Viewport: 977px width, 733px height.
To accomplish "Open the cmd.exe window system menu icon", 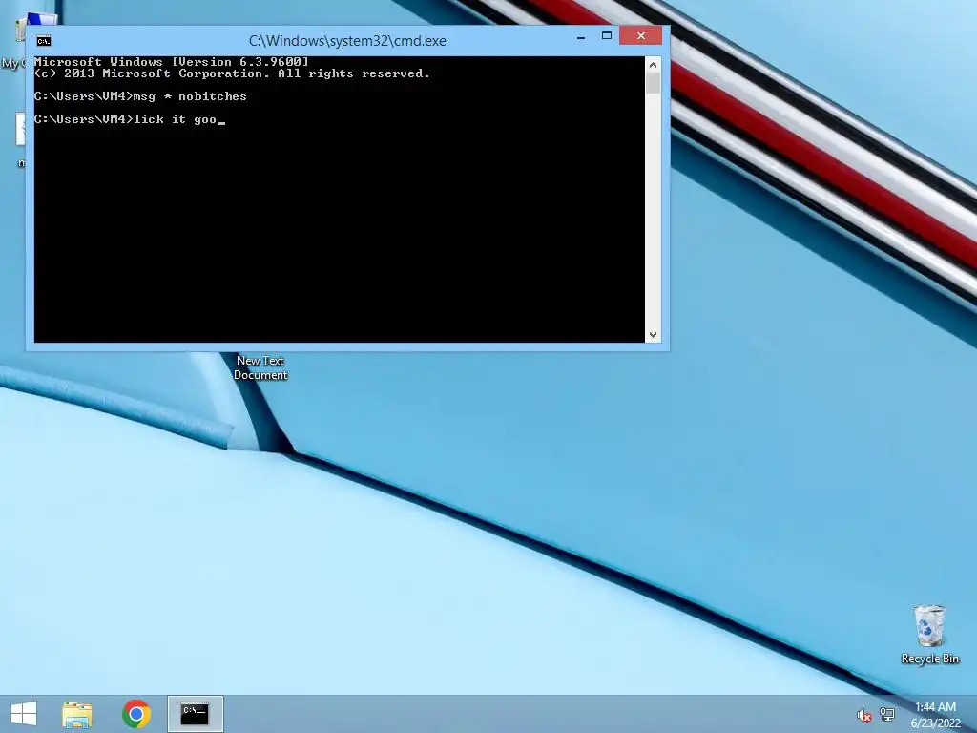I will pos(44,41).
